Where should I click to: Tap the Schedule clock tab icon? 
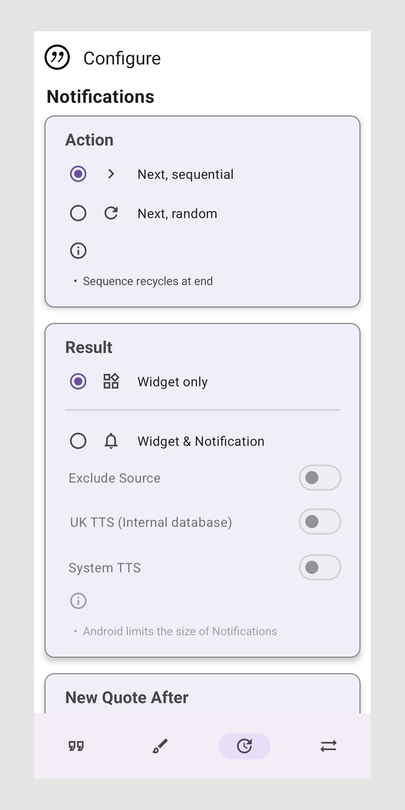244,746
